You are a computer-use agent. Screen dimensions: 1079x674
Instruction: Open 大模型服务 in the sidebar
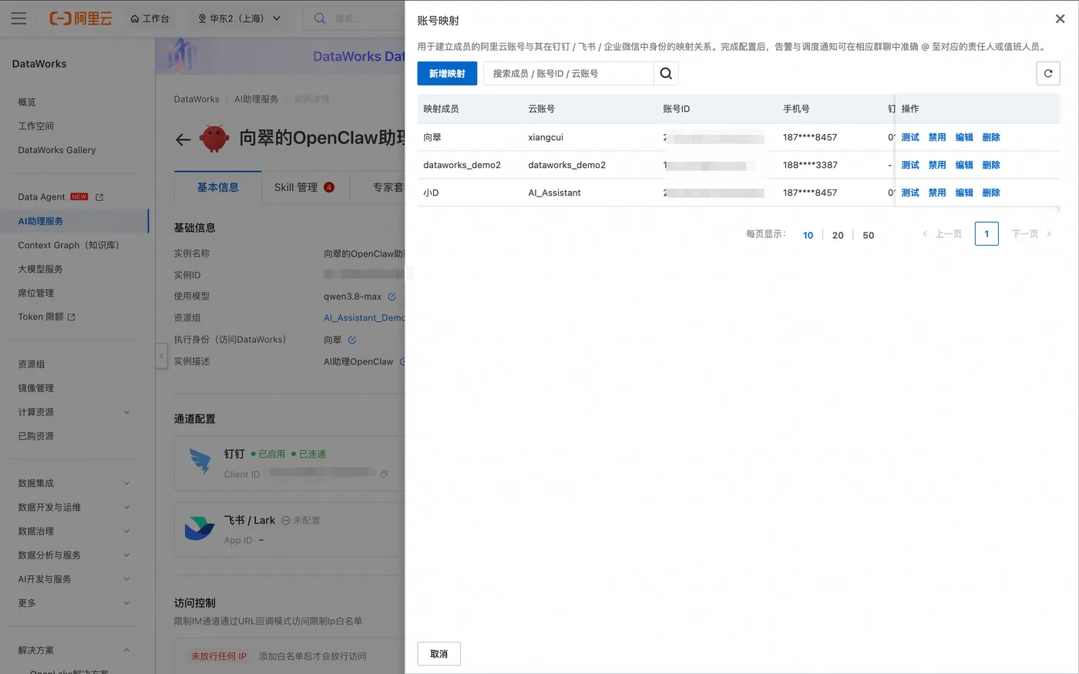[x=40, y=269]
